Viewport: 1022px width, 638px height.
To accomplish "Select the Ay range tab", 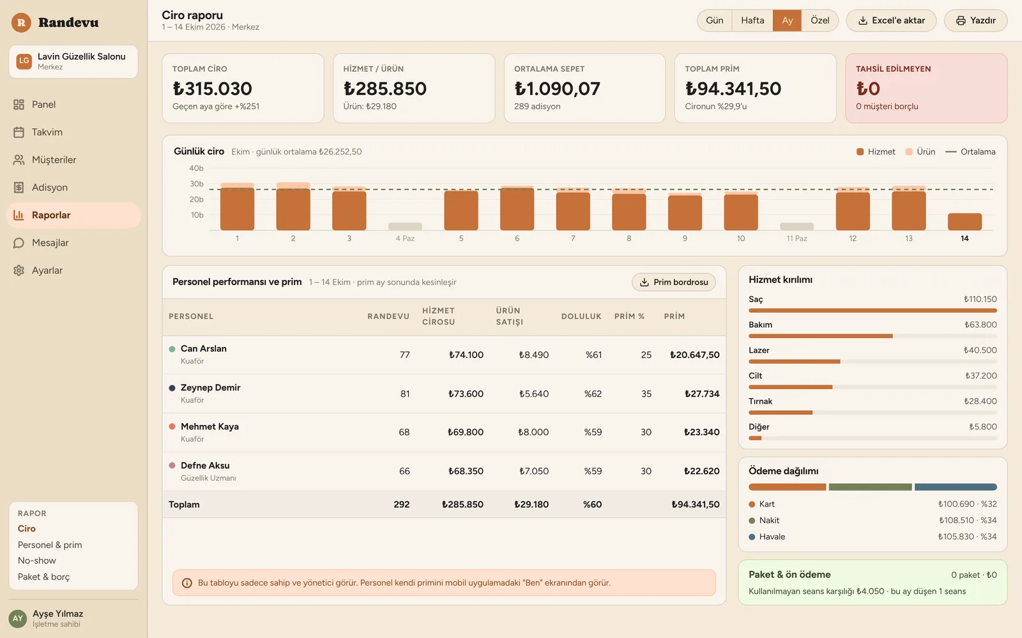I will click(x=787, y=20).
